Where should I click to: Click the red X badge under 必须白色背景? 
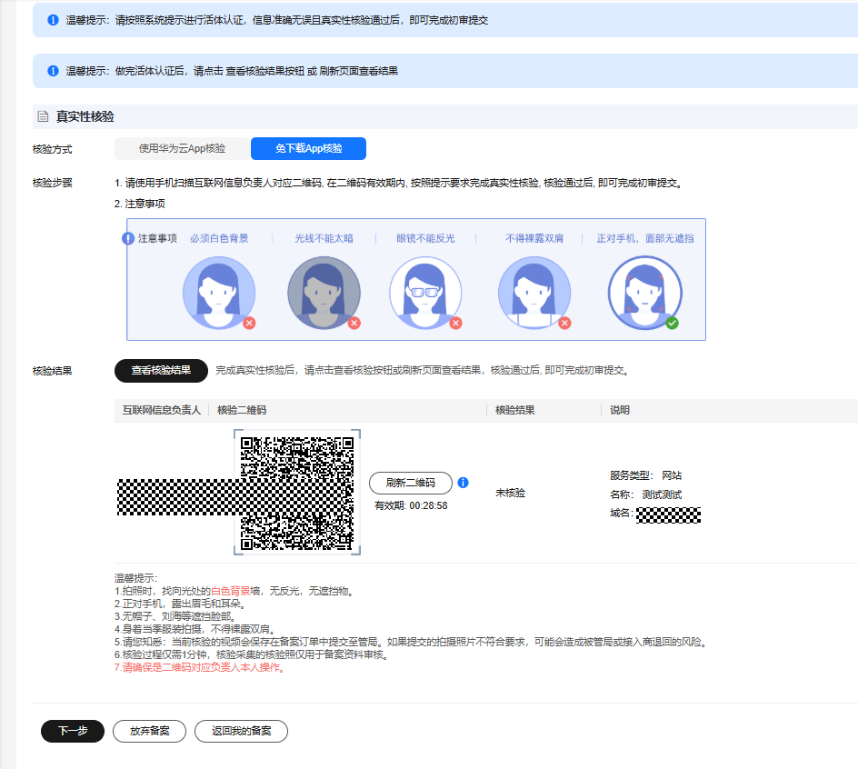point(250,323)
